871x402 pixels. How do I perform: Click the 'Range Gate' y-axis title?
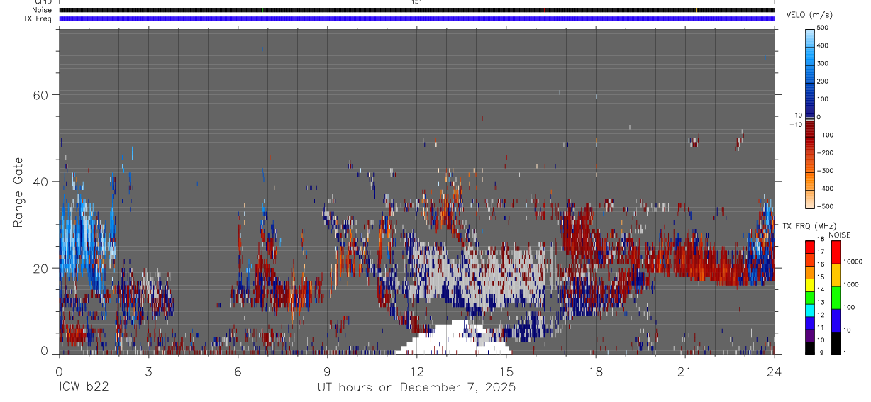tap(18, 192)
